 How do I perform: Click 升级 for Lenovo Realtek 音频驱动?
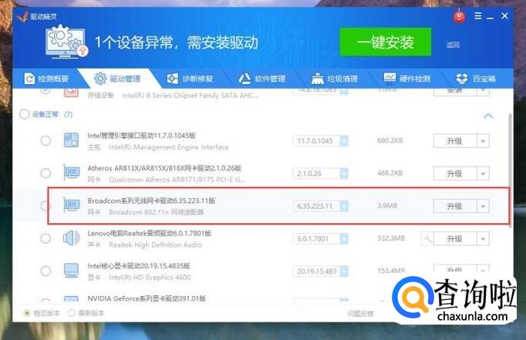[455, 239]
